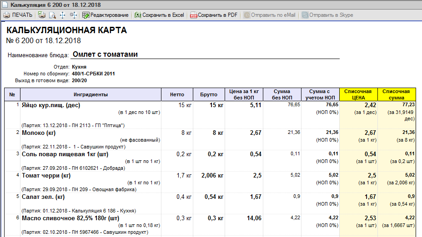Save the report via Сохранить в Excel

click(x=160, y=15)
